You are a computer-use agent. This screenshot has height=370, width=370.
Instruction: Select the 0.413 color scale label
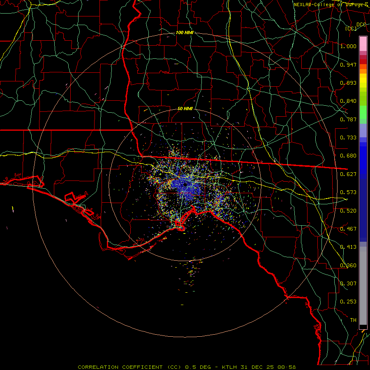coord(348,247)
